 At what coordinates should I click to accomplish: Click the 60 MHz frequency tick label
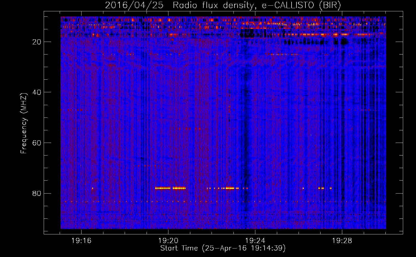click(37, 143)
